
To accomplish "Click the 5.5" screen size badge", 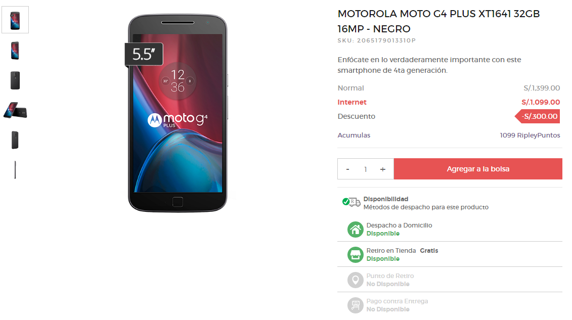I will tap(144, 54).
